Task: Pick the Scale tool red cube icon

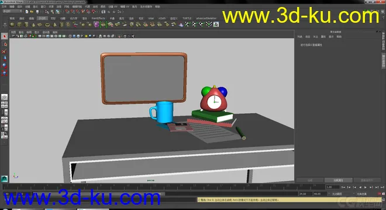Action: coord(5,73)
